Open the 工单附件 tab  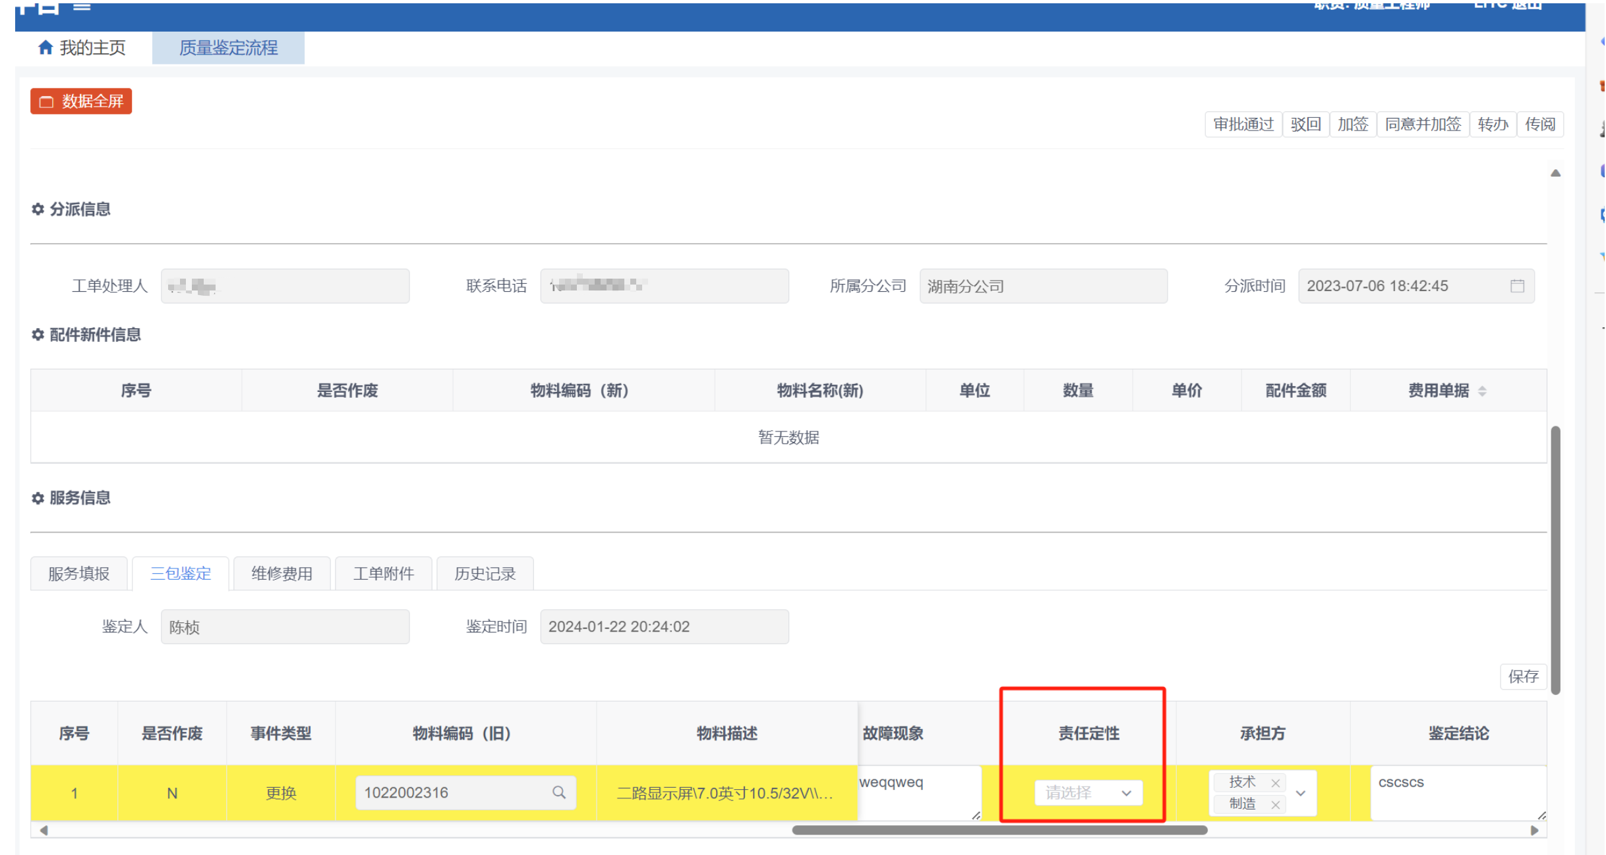coord(384,574)
